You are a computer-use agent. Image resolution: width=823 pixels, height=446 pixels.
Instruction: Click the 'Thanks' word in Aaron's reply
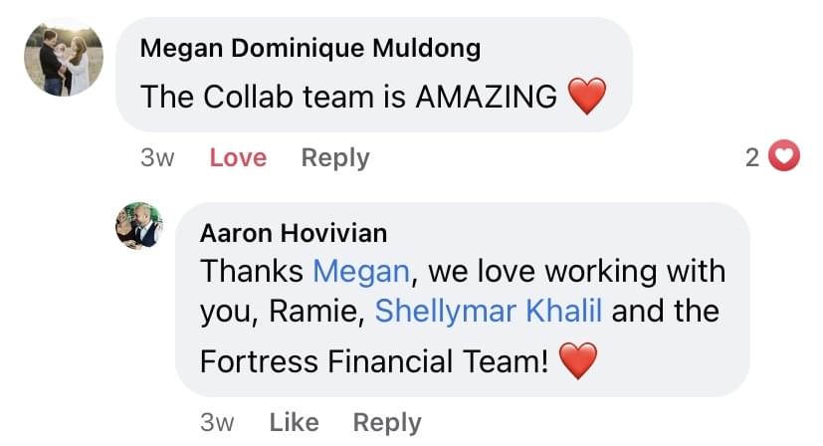[x=253, y=271]
